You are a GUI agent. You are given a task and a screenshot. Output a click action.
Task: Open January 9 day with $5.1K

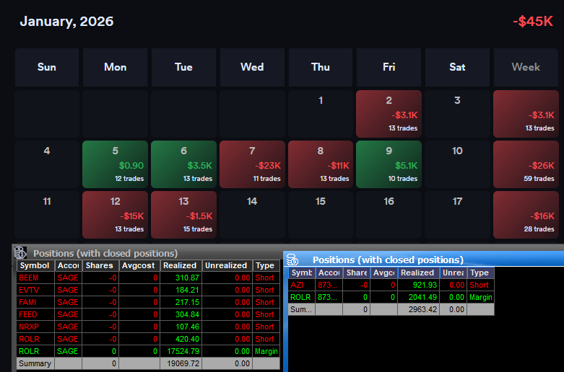point(389,164)
